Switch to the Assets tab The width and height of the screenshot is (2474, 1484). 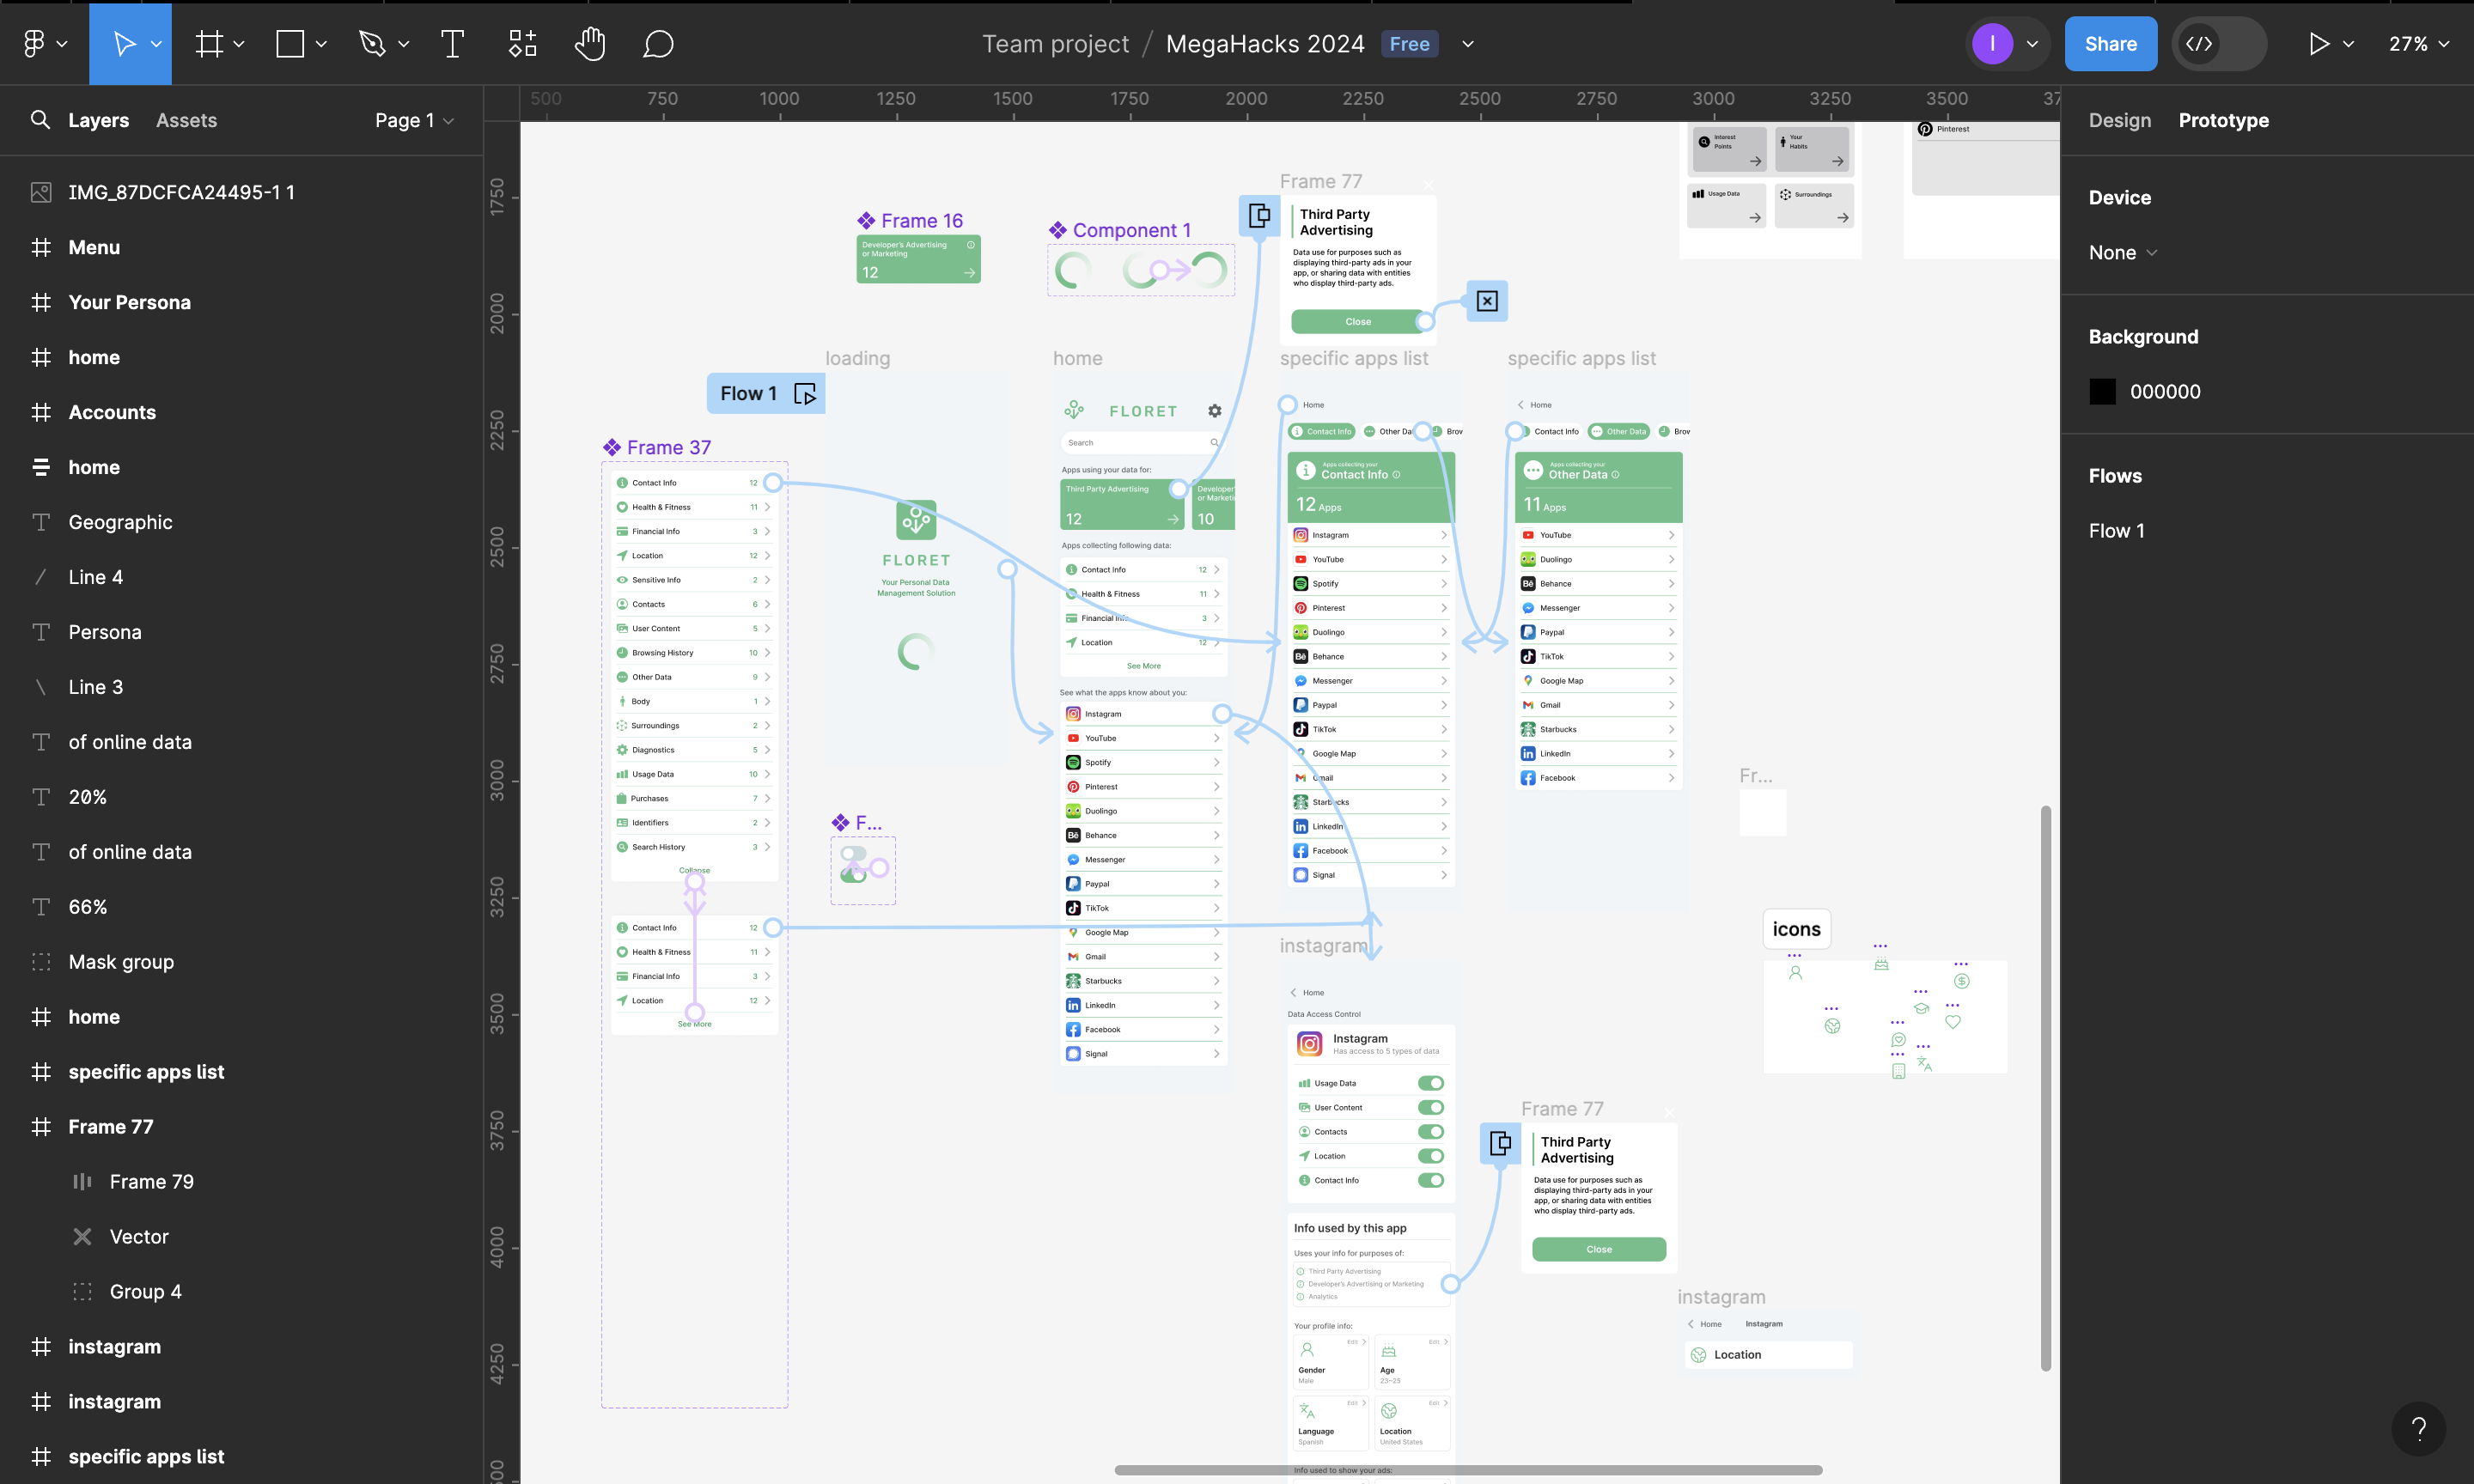point(186,120)
